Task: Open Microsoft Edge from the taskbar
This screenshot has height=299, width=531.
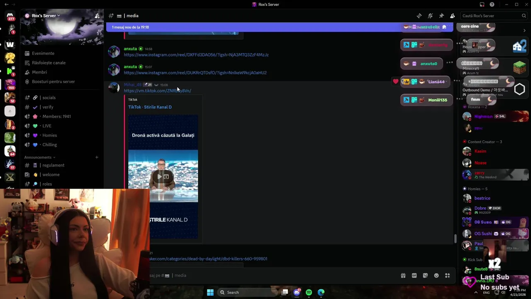Action: (321, 292)
